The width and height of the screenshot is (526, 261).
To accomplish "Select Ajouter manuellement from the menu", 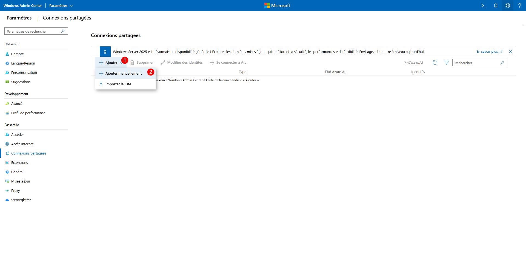I will [123, 74].
